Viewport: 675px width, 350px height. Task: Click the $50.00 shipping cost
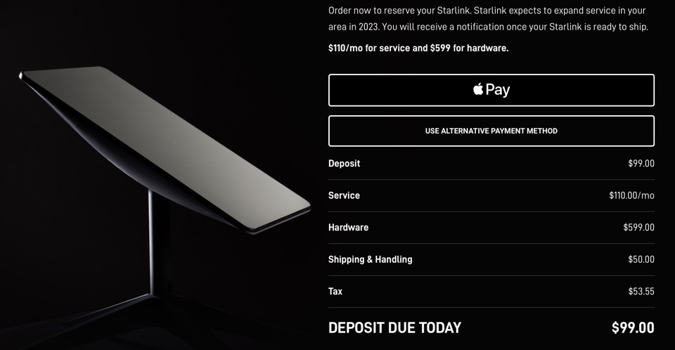pos(641,259)
